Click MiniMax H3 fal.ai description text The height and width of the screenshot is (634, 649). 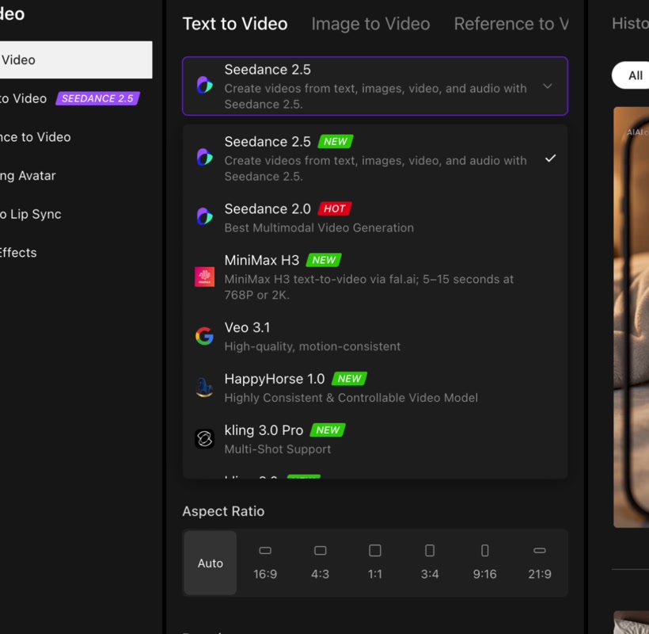click(369, 287)
